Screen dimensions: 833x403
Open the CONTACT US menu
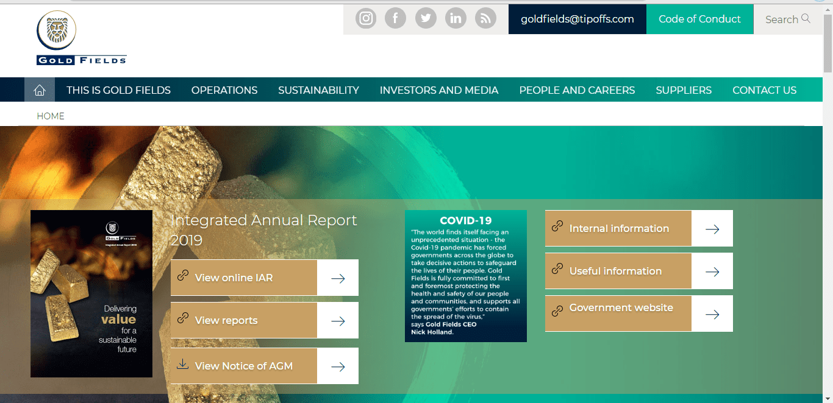[x=765, y=90]
